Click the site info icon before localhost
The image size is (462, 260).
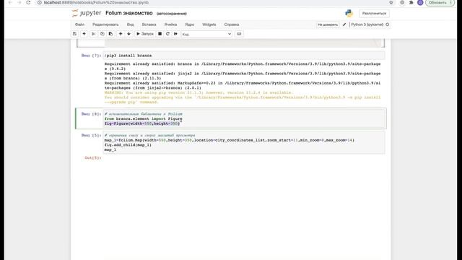tap(40, 3)
